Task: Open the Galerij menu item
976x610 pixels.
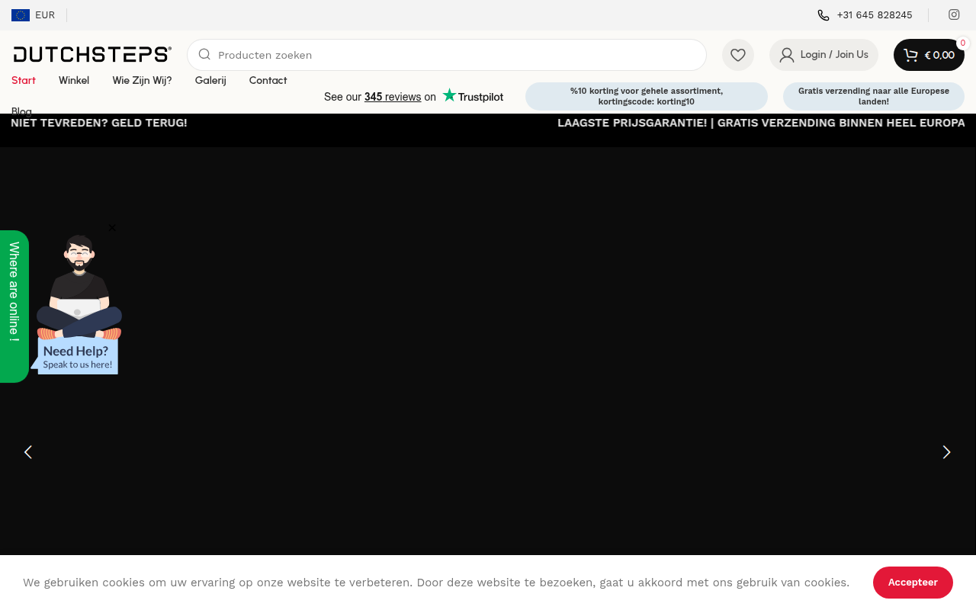Action: click(210, 80)
